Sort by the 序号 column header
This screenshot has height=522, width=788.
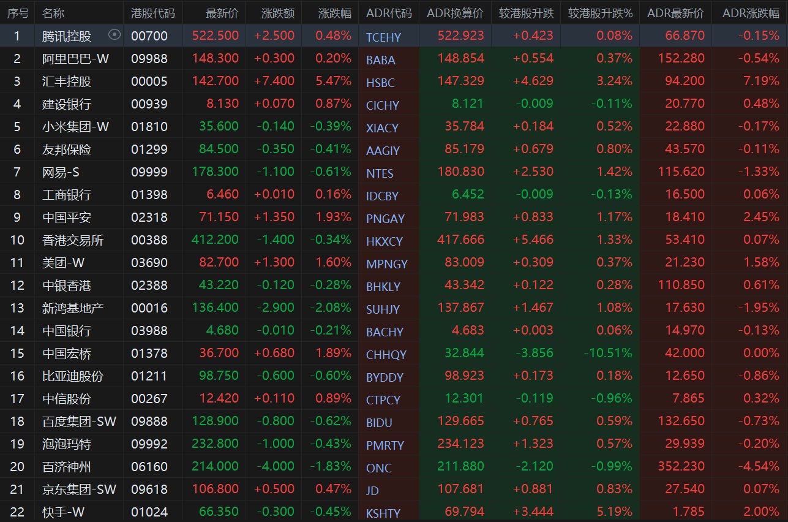coord(17,13)
